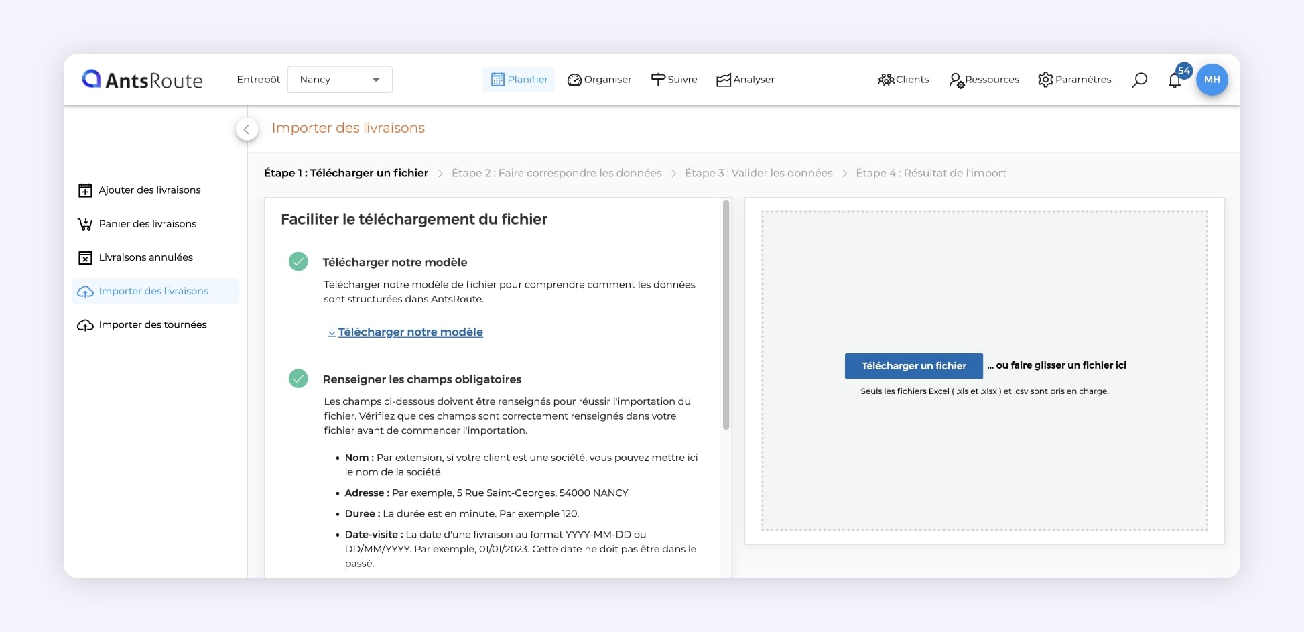Screen dimensions: 1304x632
Task: Click green checkmark beside Télécharger notre modèle
Action: point(298,261)
